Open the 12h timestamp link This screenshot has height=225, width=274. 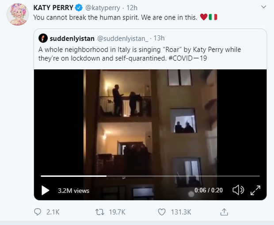(131, 8)
